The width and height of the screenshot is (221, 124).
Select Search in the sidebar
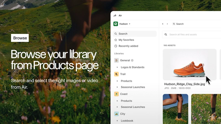point(135,34)
